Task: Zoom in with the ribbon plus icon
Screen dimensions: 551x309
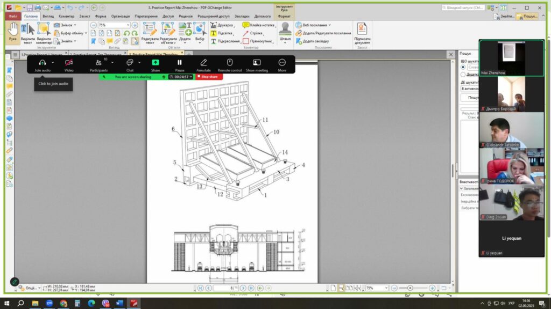Action: (135, 25)
